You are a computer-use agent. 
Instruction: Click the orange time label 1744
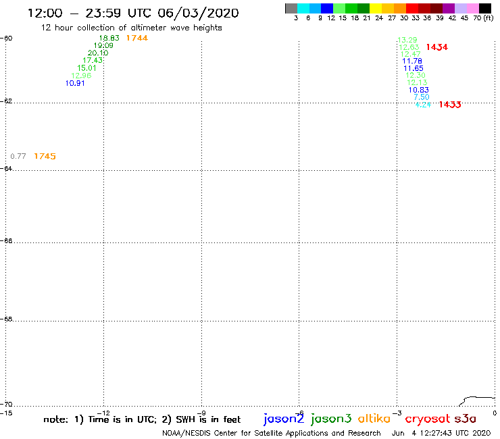point(137,38)
